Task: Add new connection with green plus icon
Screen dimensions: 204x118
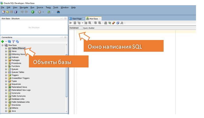Action: (3, 41)
